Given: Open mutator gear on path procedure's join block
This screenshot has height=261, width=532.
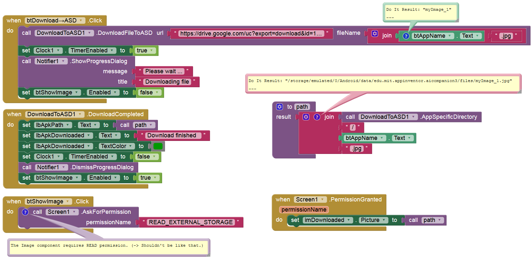Looking at the screenshot, I should (306, 117).
